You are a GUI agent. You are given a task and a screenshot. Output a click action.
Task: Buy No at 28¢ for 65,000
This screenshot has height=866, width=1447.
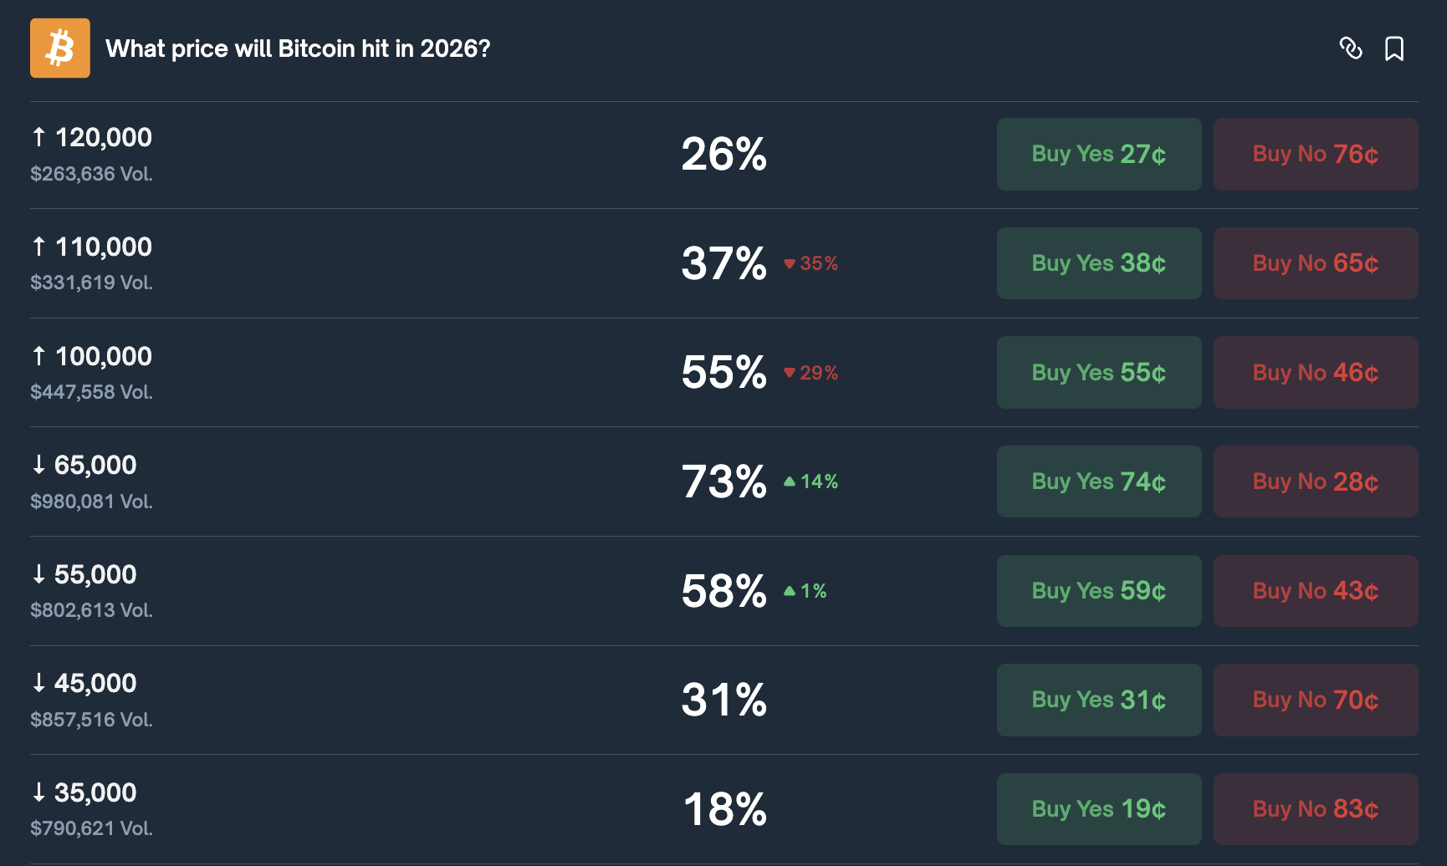pos(1315,481)
